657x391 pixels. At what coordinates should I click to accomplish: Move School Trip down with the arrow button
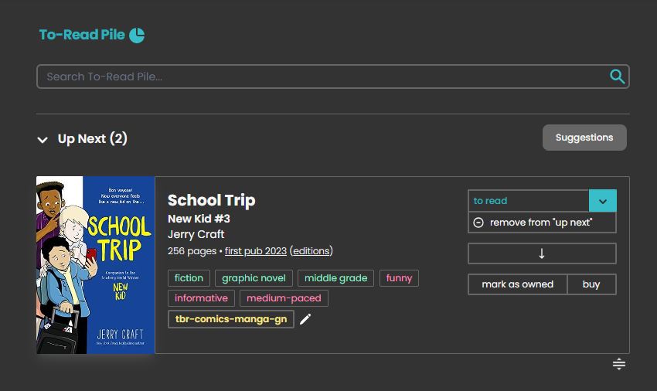tap(541, 253)
